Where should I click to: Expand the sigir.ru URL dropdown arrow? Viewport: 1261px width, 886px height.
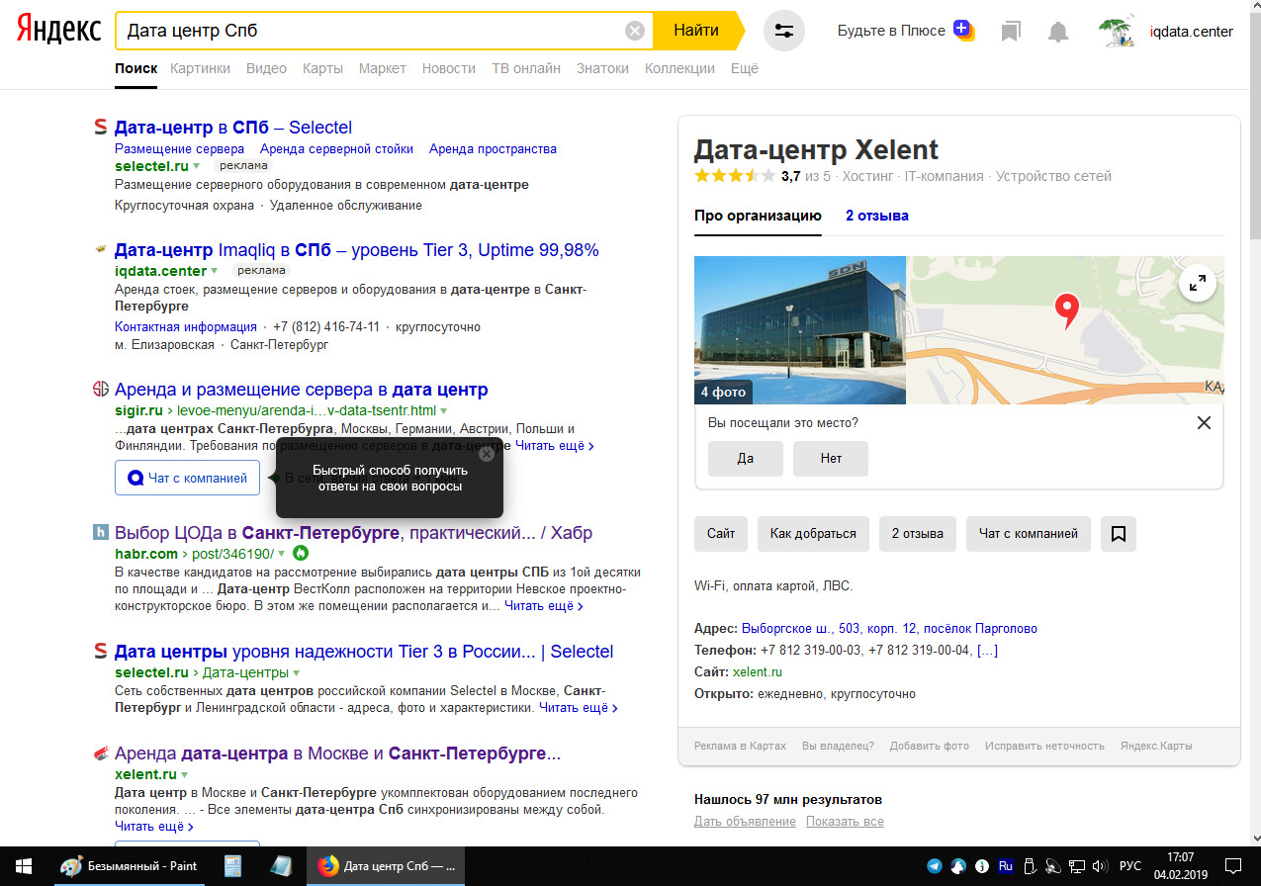pos(444,410)
